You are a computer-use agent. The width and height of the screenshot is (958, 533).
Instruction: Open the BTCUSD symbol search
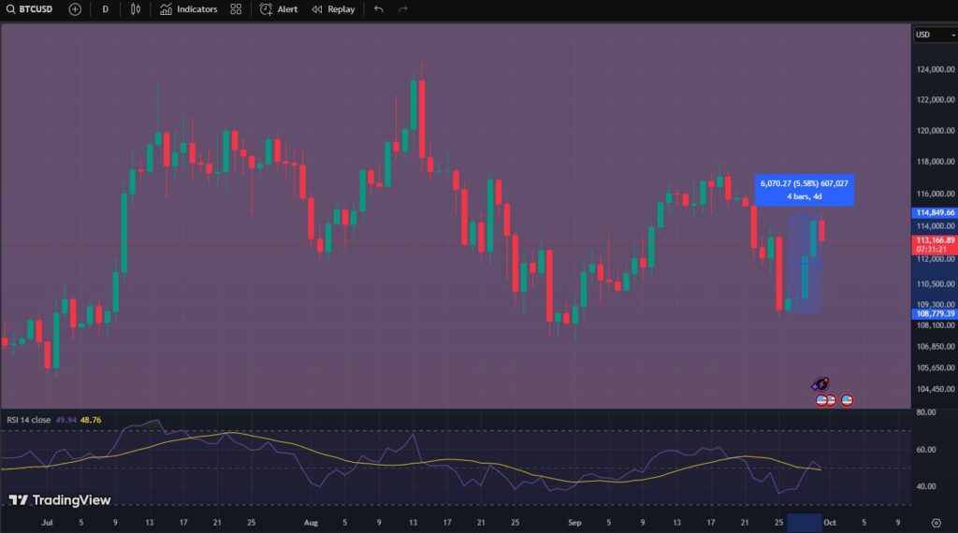click(29, 9)
